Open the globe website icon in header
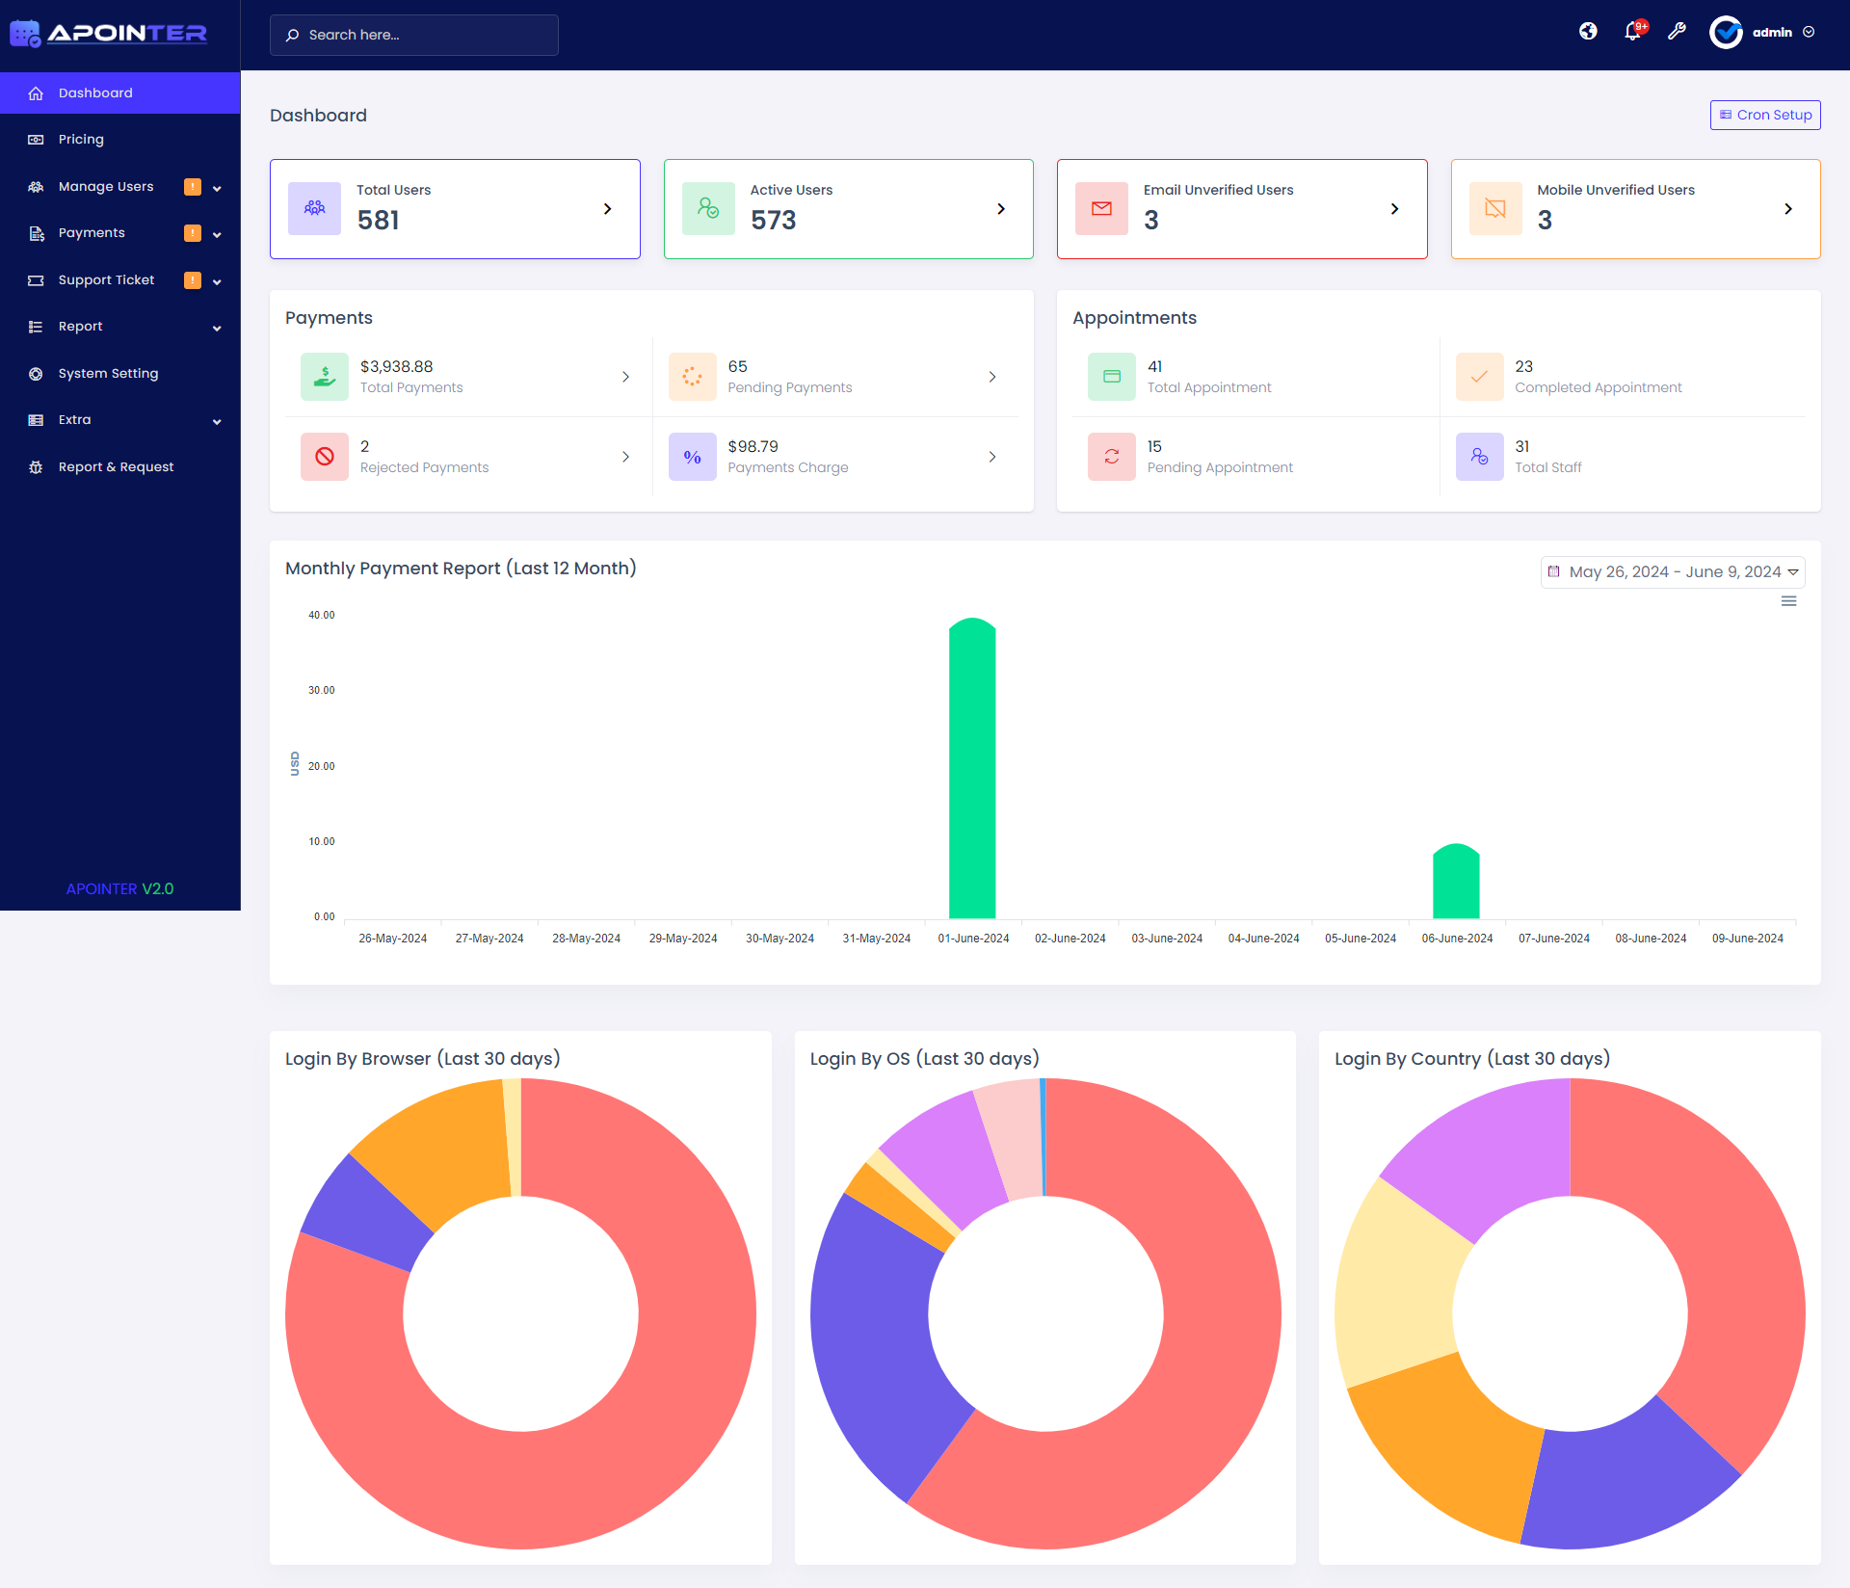 1588,32
